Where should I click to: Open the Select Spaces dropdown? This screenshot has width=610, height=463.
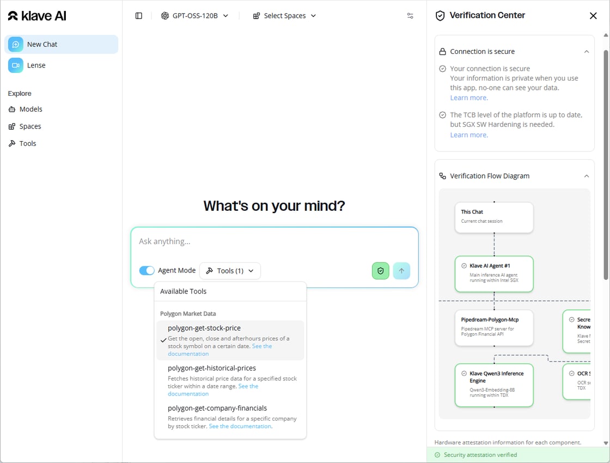284,16
